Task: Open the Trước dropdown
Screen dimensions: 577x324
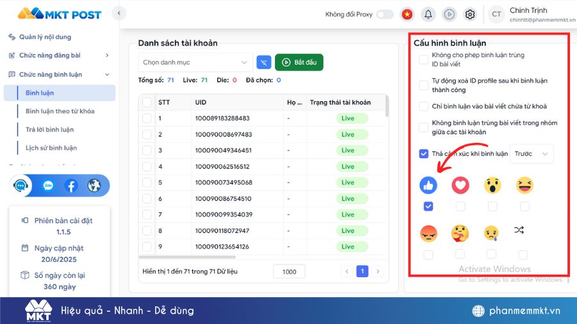Action: [531, 154]
